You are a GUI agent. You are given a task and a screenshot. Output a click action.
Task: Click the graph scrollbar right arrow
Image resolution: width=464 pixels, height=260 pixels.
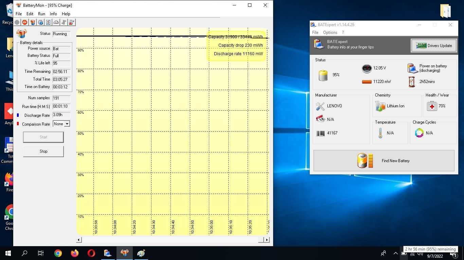pos(267,240)
